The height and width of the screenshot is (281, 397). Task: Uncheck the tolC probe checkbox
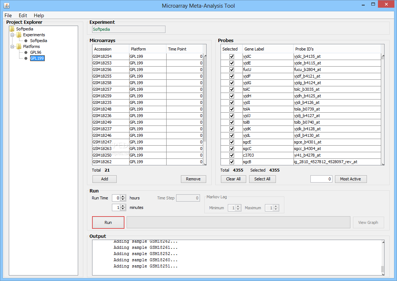[x=232, y=89]
